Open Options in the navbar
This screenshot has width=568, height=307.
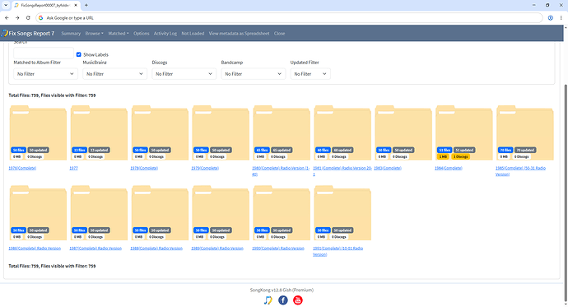[x=142, y=33]
